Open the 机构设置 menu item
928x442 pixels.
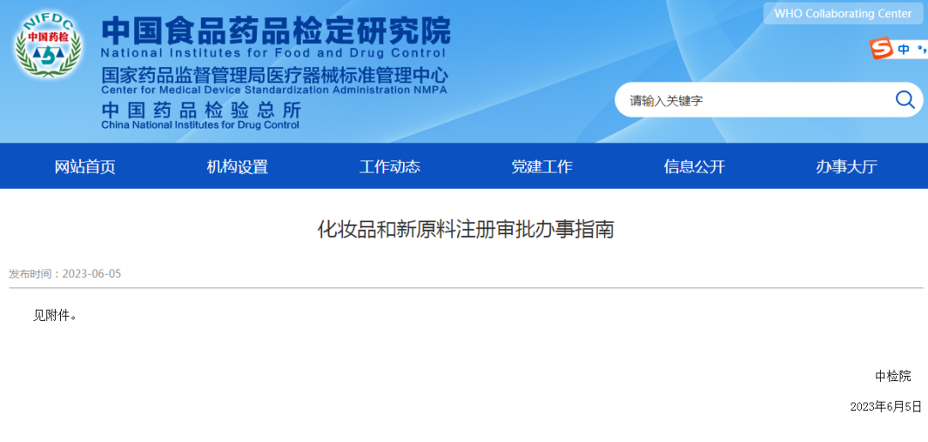237,167
